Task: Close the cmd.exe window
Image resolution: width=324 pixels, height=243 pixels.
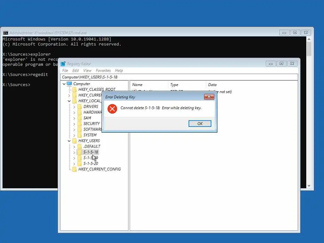Action: point(306,33)
